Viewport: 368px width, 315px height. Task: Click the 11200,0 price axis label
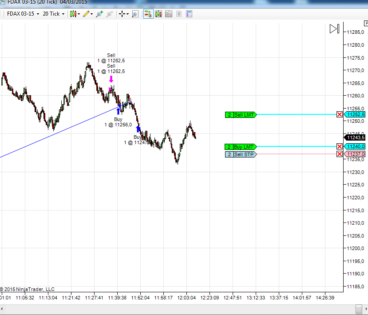coord(355,248)
